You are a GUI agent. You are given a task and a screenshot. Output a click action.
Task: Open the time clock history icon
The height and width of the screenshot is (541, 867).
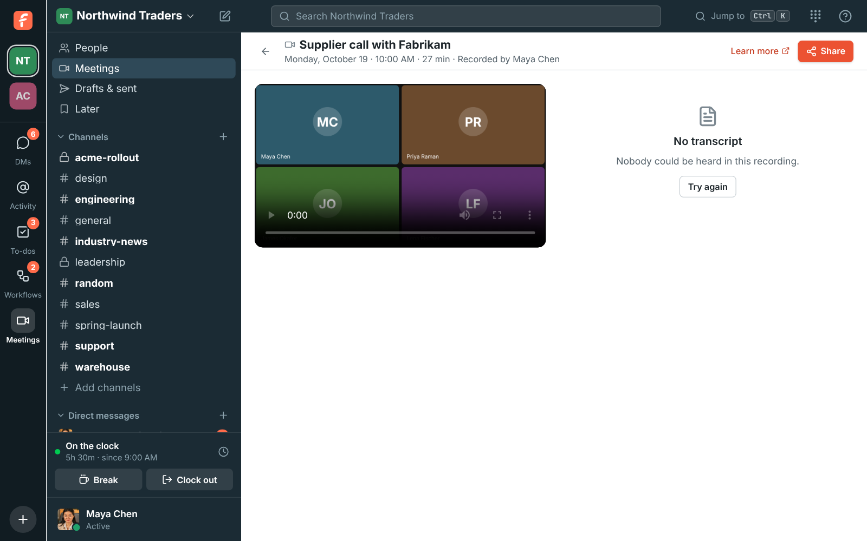click(223, 452)
